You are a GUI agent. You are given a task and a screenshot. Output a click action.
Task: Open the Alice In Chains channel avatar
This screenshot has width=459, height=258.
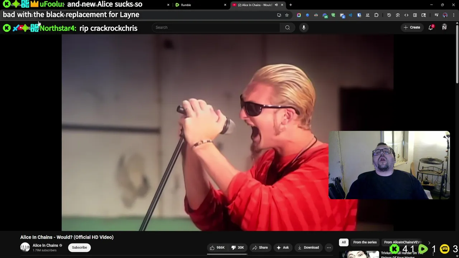click(x=25, y=247)
